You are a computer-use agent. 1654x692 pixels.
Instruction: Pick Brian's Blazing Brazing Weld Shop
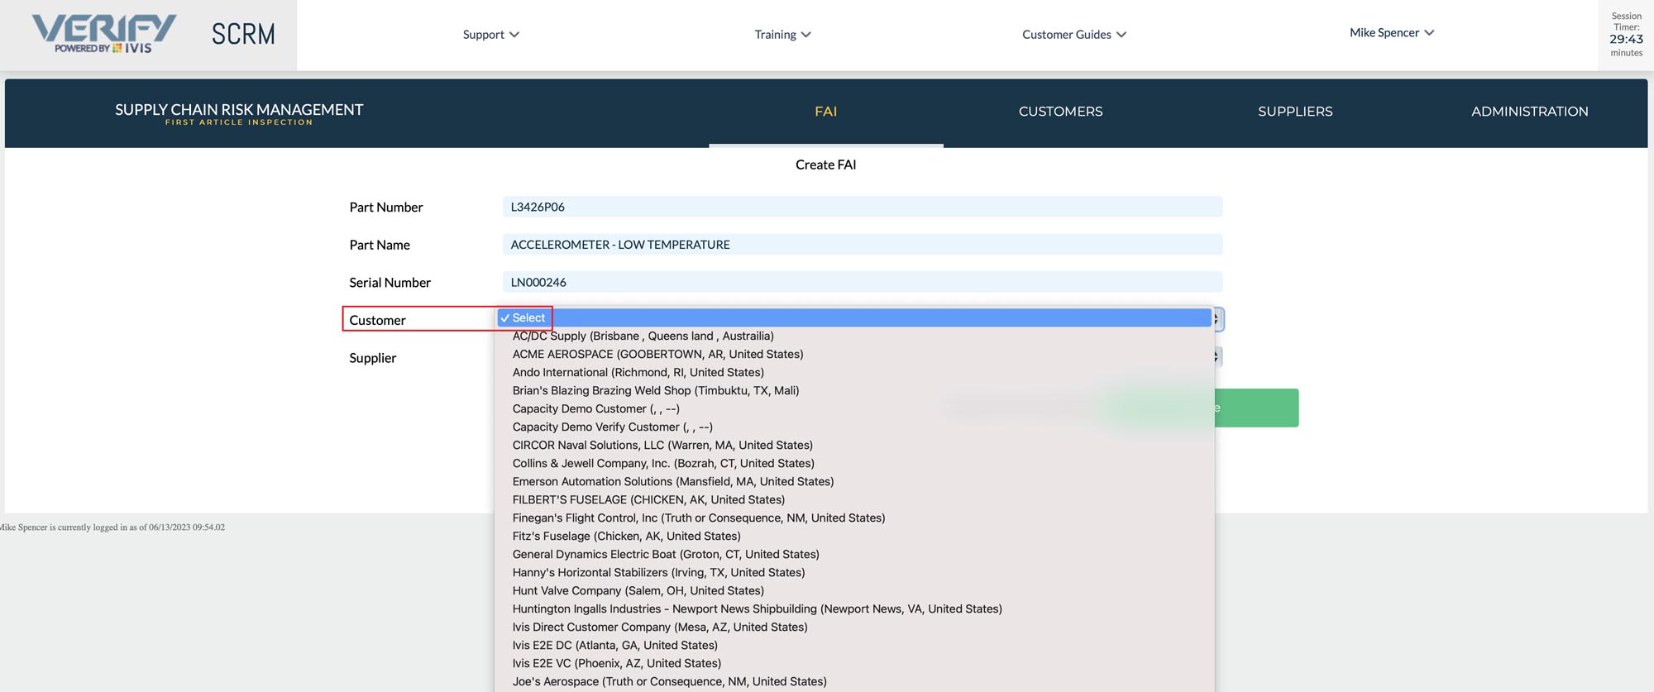pos(855,390)
